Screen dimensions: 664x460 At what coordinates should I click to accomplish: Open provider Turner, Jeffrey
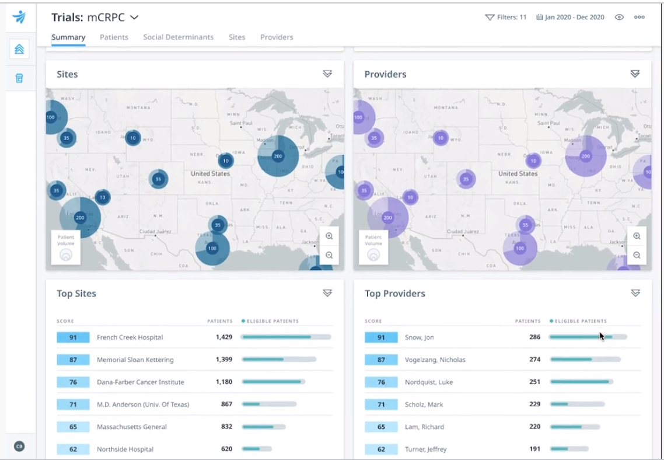pyautogui.click(x=425, y=449)
